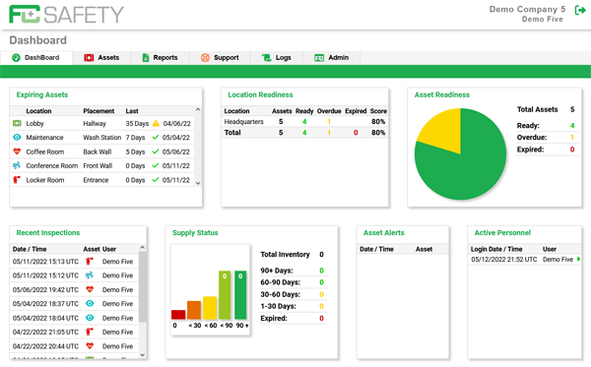The height and width of the screenshot is (367, 591).
Task: Click the green checkmark beside 05/06/22
Action: [156, 152]
